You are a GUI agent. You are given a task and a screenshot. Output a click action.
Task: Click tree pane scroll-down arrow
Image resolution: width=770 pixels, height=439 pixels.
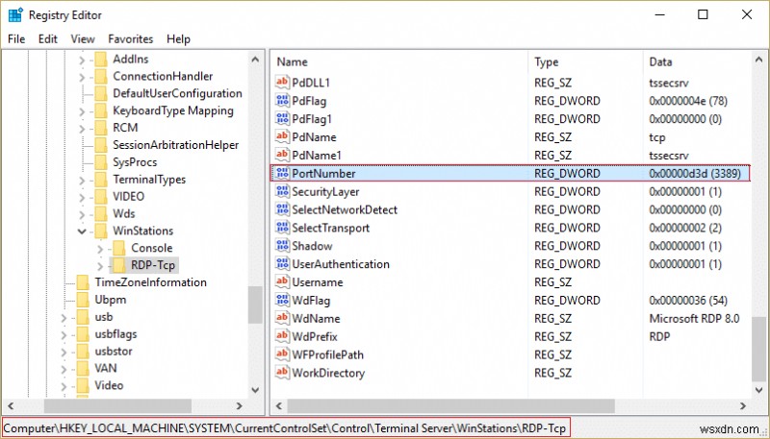[255, 390]
